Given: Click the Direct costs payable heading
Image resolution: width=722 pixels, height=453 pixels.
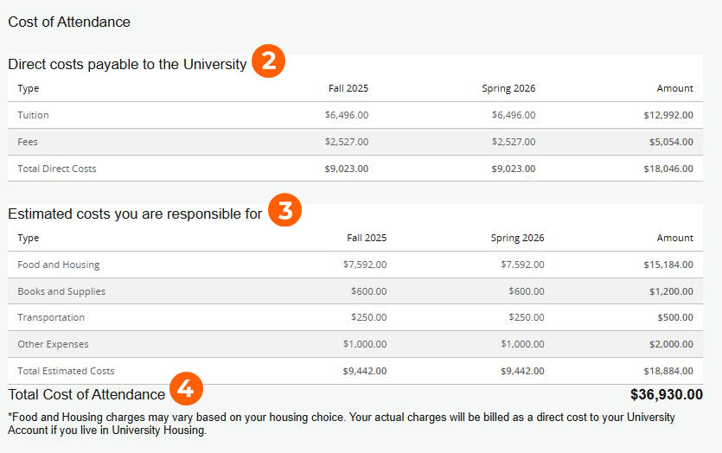Looking at the screenshot, I should pyautogui.click(x=128, y=65).
